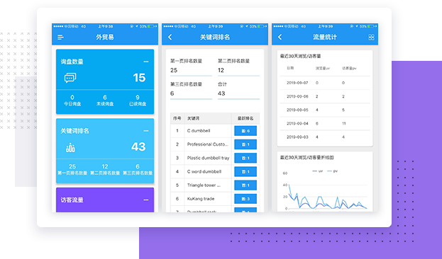This screenshot has width=442, height=259.
Task: Tap the grid view icon on 流量统计 header
Action: 371,37
